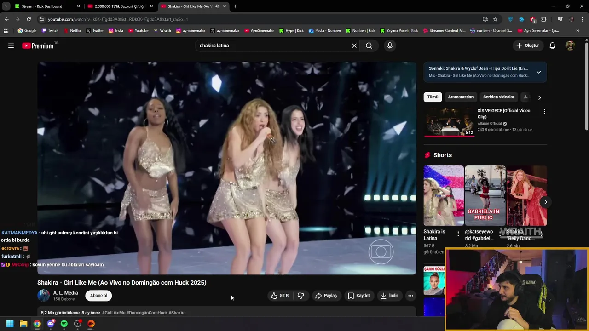589x331 pixels.
Task: Open a new browser tab
Action: pyautogui.click(x=236, y=6)
